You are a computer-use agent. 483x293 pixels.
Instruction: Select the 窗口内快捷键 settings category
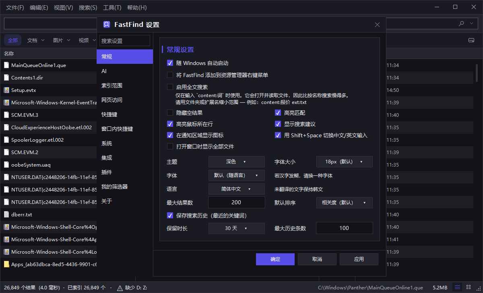pos(125,129)
